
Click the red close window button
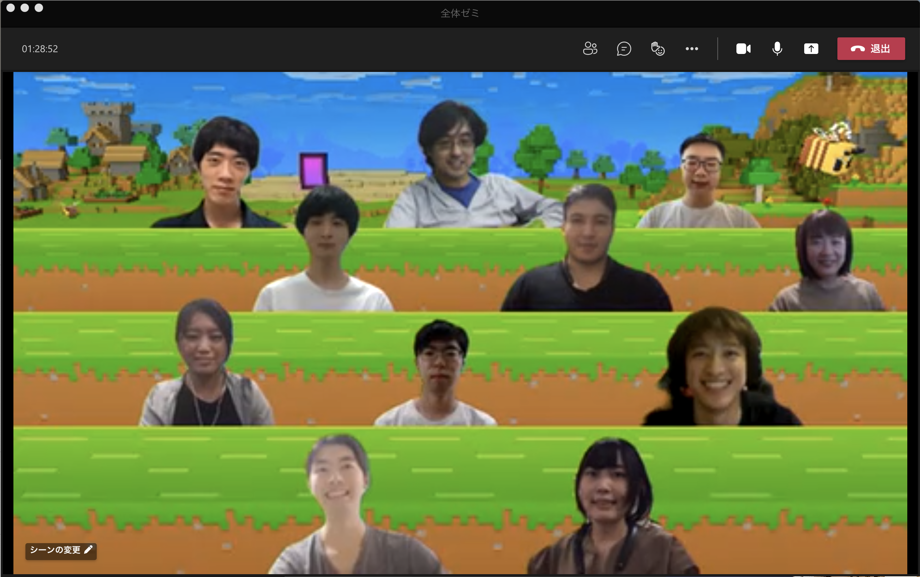click(11, 8)
